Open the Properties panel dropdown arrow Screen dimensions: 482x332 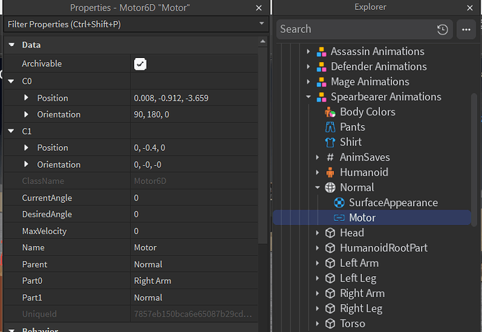point(262,23)
